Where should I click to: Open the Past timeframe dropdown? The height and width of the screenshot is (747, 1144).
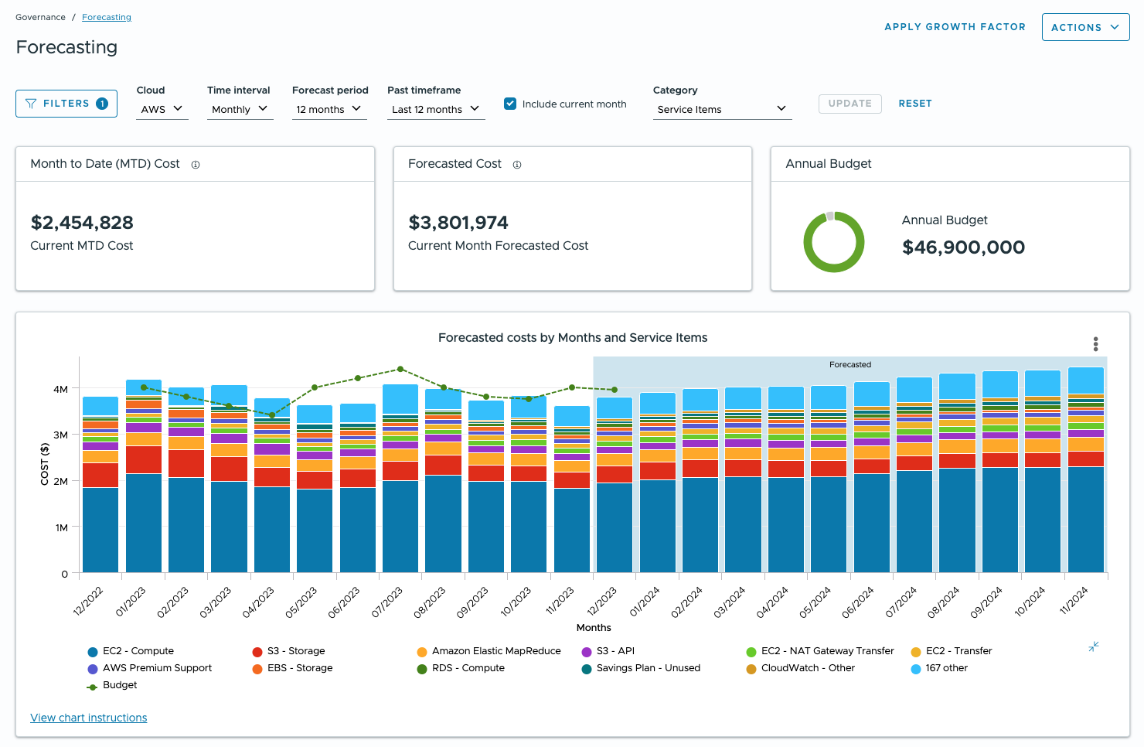tap(436, 109)
